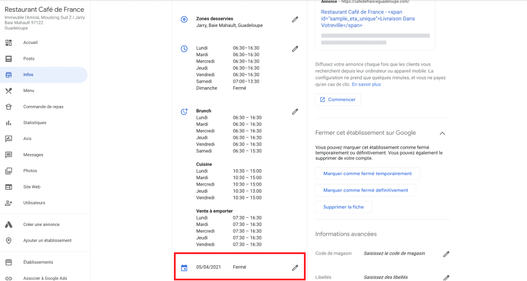Image resolution: width=527 pixels, height=281 pixels.
Task: Click the Messages chat icon
Action: coord(9,155)
